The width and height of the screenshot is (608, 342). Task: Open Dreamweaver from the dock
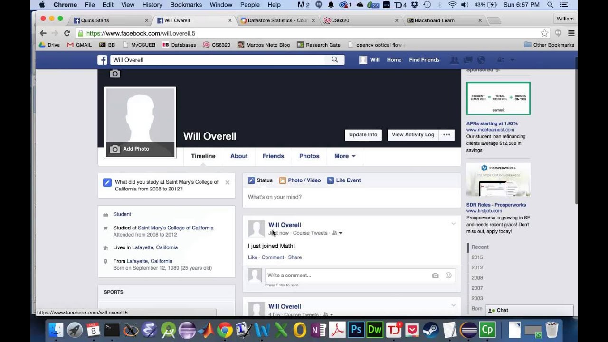pyautogui.click(x=375, y=330)
